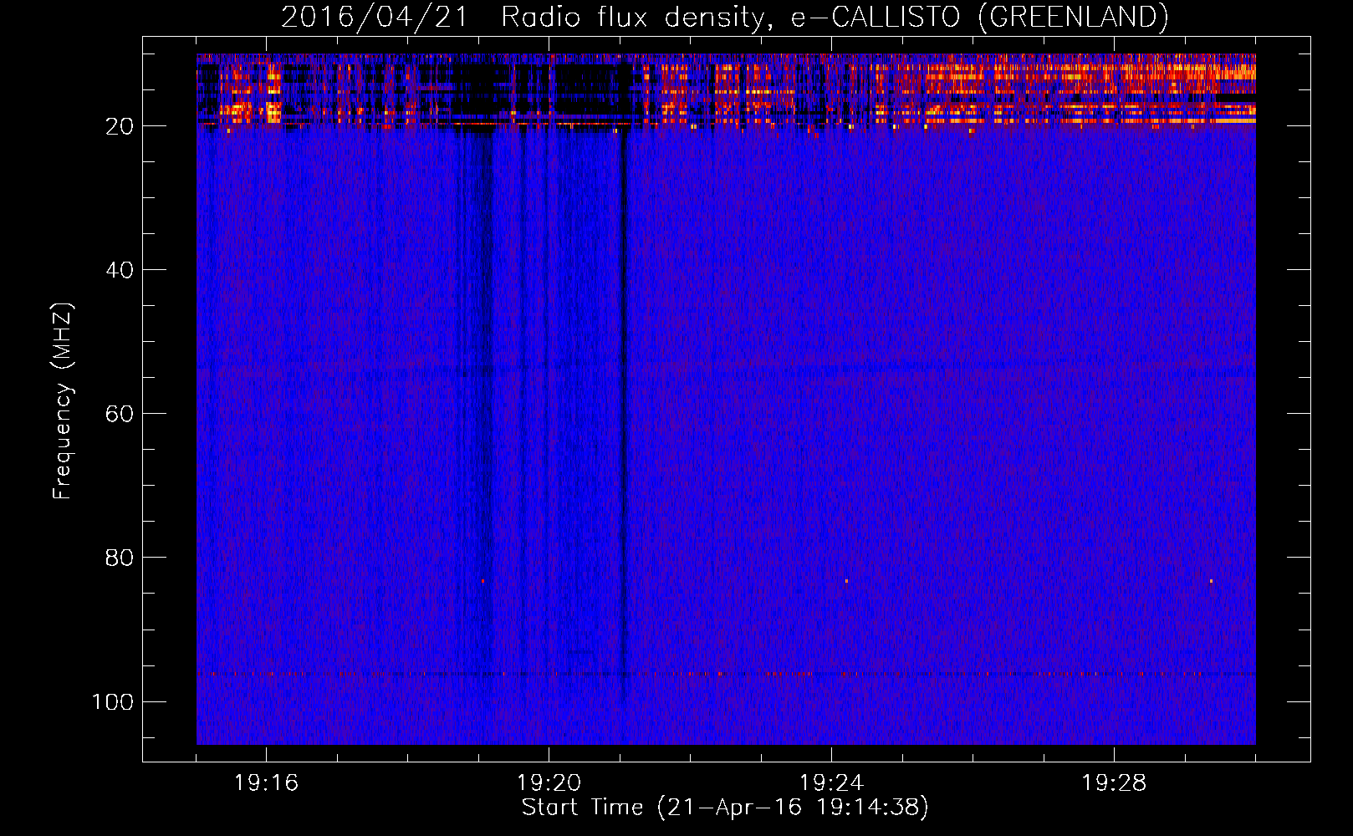
Task: Click the frequency tick label '40'
Action: (x=120, y=270)
